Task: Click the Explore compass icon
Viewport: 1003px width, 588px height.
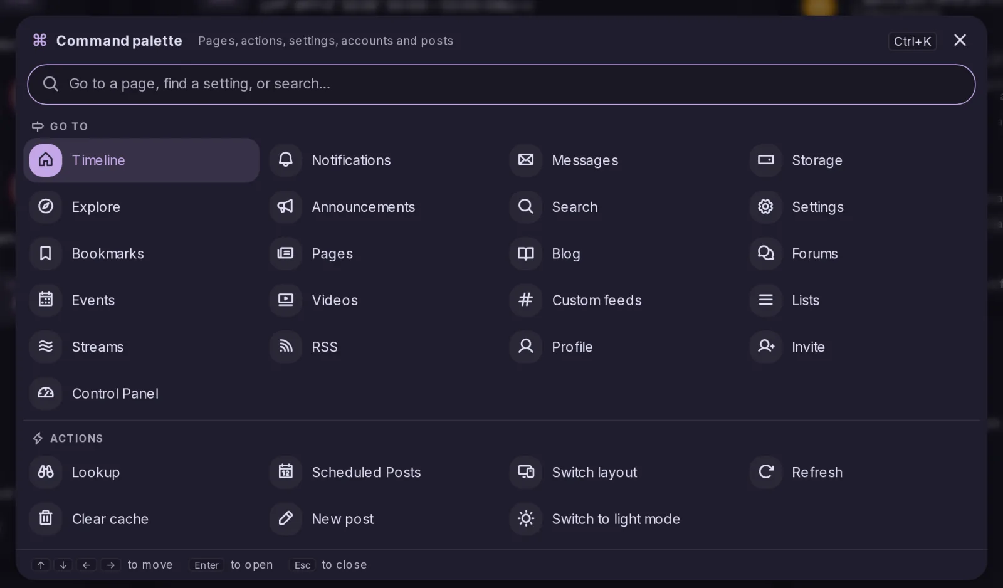Action: tap(46, 207)
